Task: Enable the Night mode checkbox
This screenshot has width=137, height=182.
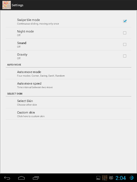Action: [125, 33]
